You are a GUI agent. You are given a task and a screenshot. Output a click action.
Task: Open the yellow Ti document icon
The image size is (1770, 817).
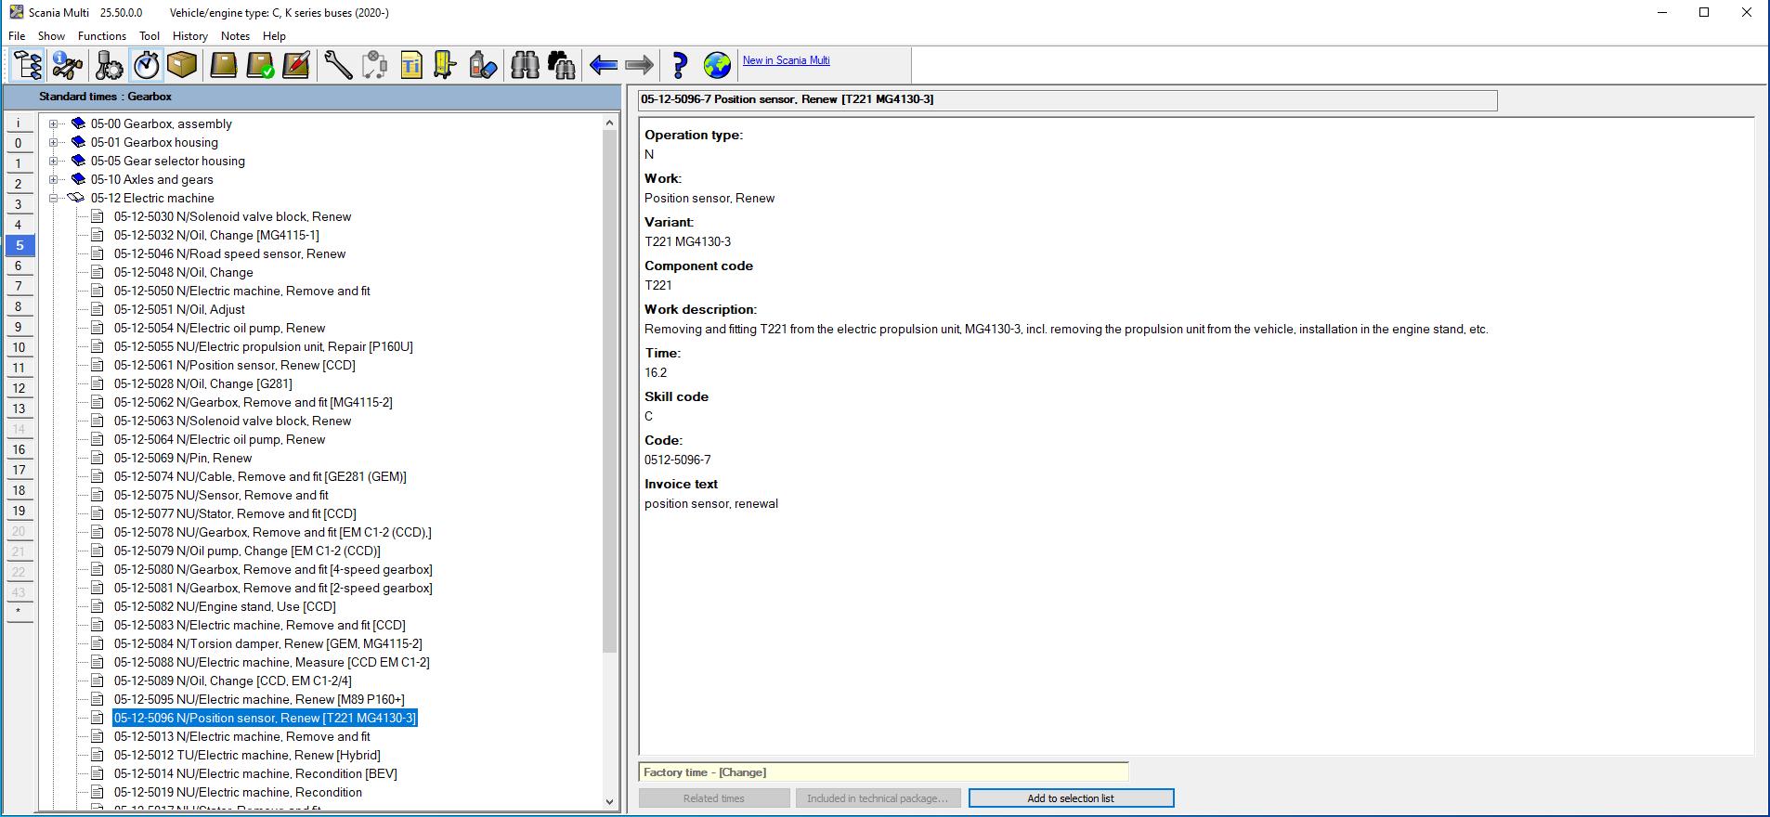pyautogui.click(x=411, y=65)
